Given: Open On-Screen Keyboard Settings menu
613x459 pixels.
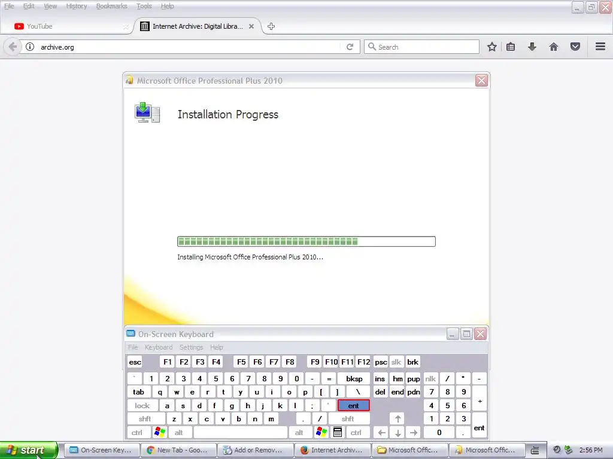Looking at the screenshot, I should (x=191, y=347).
